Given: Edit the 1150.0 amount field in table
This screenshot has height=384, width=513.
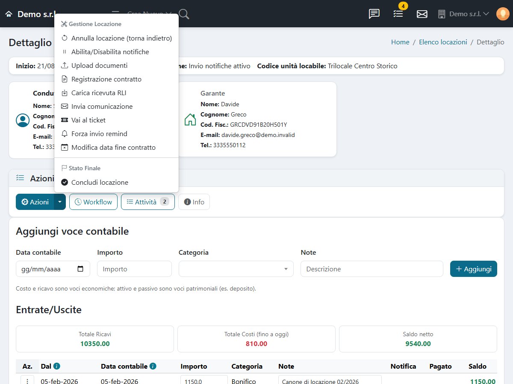Looking at the screenshot, I should [x=204, y=381].
